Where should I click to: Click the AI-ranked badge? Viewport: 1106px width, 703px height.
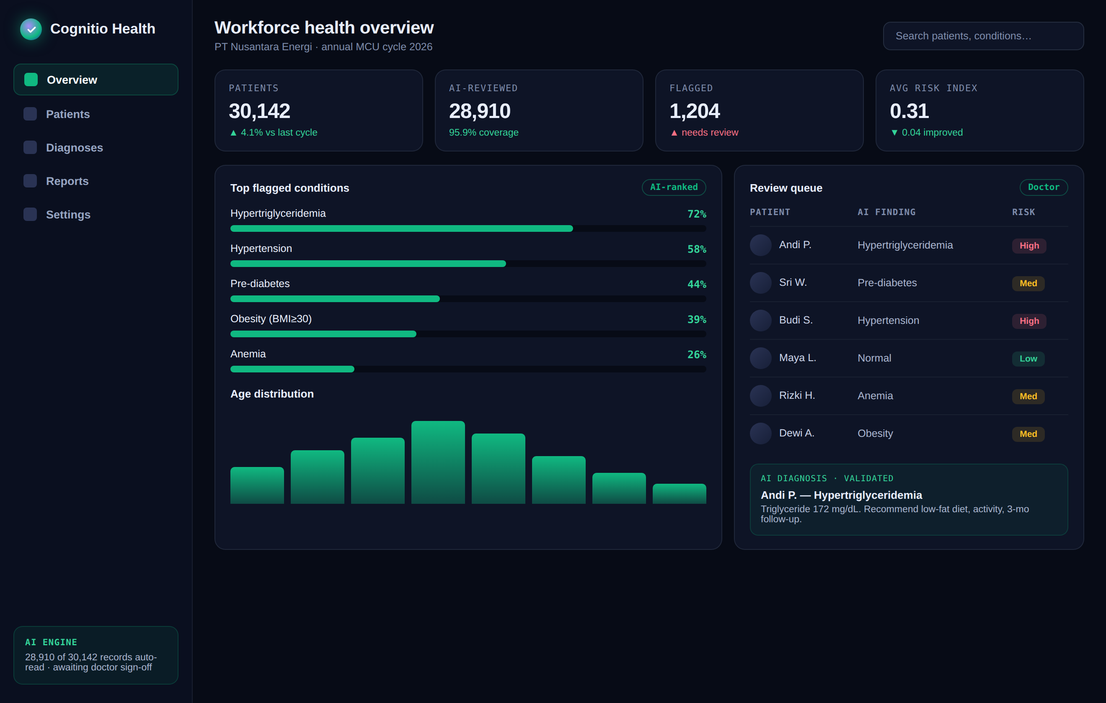pos(674,187)
